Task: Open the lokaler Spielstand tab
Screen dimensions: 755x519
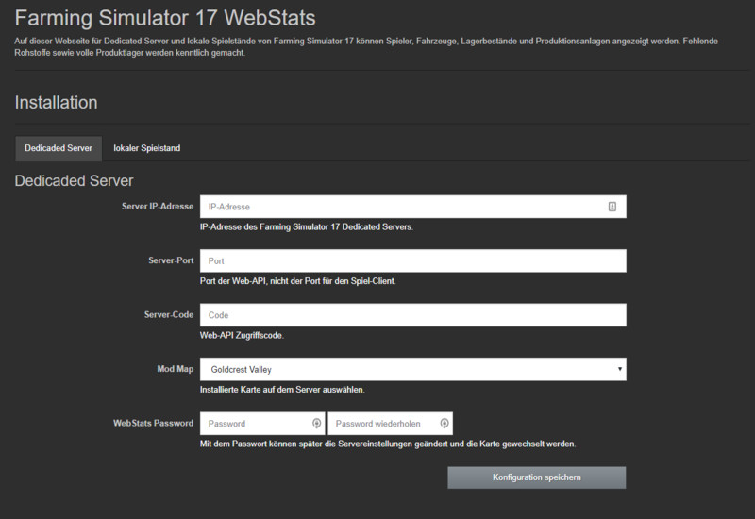Action: click(146, 148)
